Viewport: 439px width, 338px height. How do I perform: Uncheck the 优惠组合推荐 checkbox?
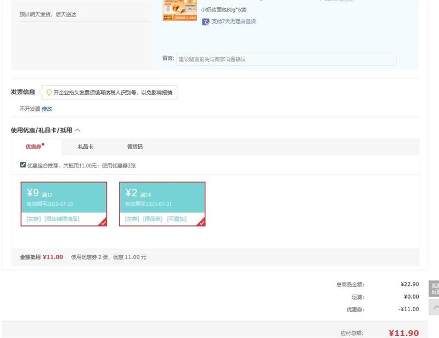click(x=23, y=165)
